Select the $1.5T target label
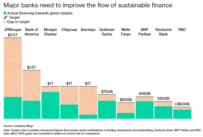Image resolution: width=203 pixels, height=137 pixels. 32,67
